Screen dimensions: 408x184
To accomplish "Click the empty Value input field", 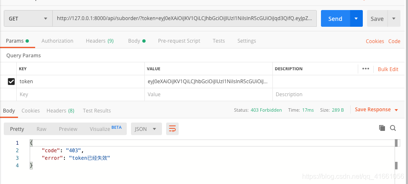I will (208, 95).
